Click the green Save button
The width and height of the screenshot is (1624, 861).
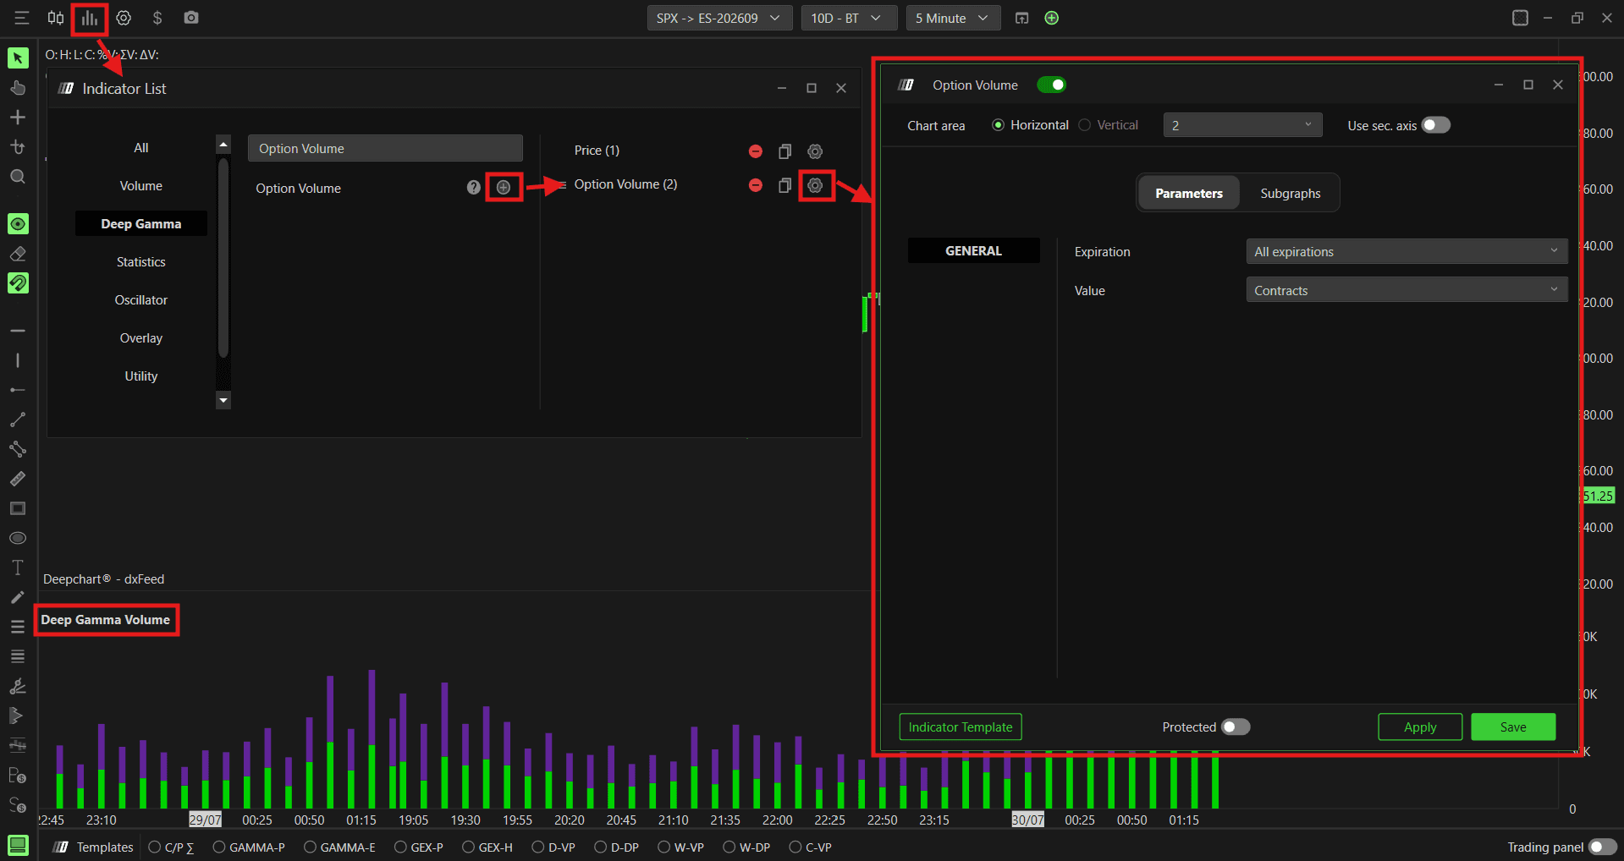(x=1513, y=727)
